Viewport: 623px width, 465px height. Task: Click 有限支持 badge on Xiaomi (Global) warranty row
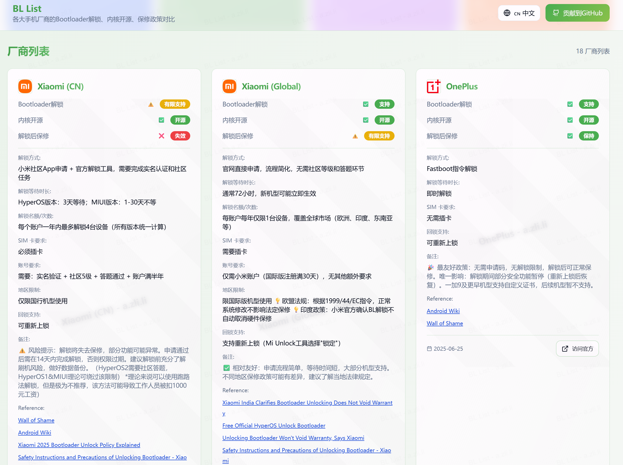(379, 136)
